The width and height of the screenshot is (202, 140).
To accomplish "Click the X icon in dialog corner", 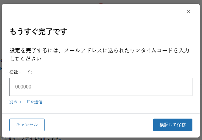I will pos(188,11).
